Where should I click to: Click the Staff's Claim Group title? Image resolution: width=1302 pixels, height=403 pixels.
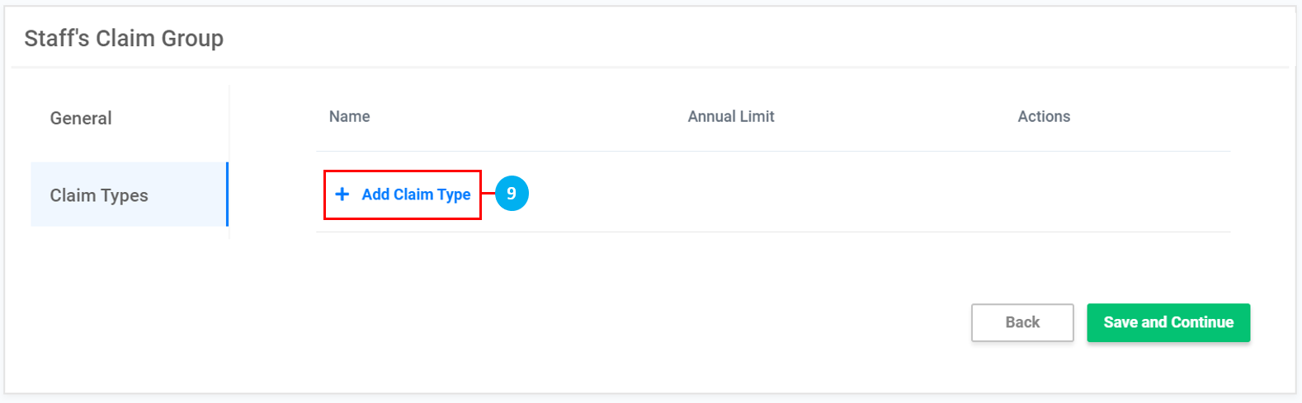coord(124,39)
